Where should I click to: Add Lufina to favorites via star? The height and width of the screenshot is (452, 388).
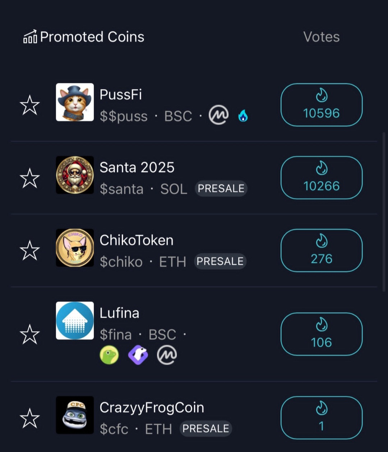click(x=29, y=334)
